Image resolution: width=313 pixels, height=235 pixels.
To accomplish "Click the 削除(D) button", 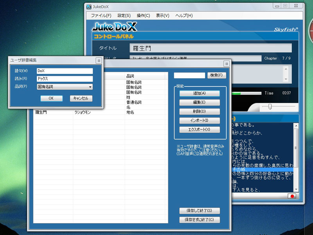I will tap(200, 111).
